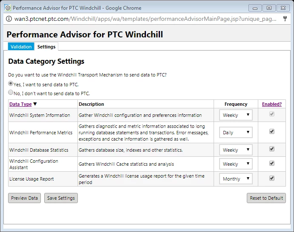
Task: Uncheck Windchill Performance Metrics enabled checkbox
Action: pyautogui.click(x=272, y=131)
